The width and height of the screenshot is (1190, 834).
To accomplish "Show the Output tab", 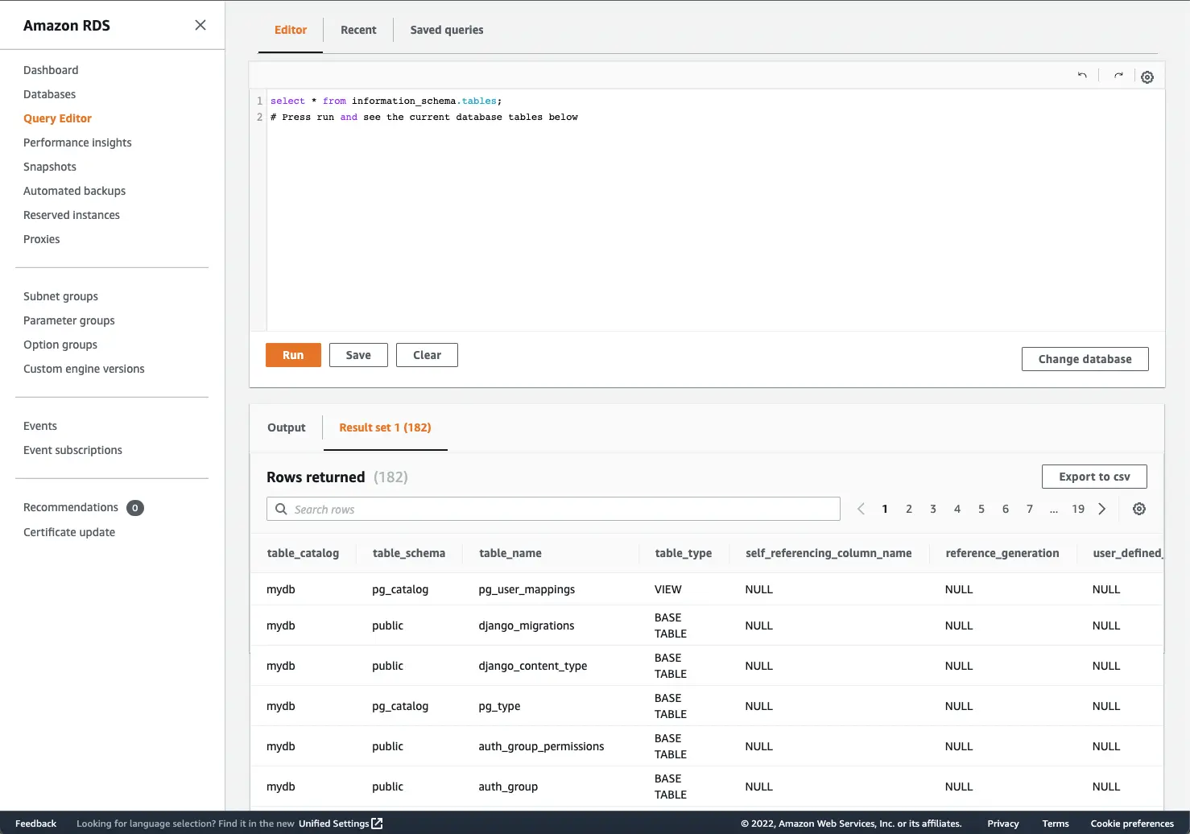I will [x=287, y=427].
